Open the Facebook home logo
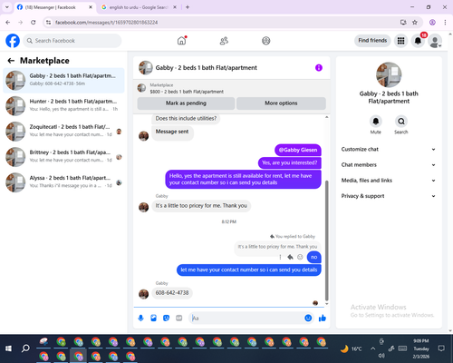 pos(13,41)
